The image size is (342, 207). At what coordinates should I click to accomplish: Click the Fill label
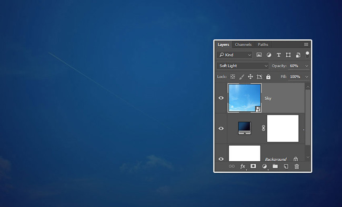[284, 77]
